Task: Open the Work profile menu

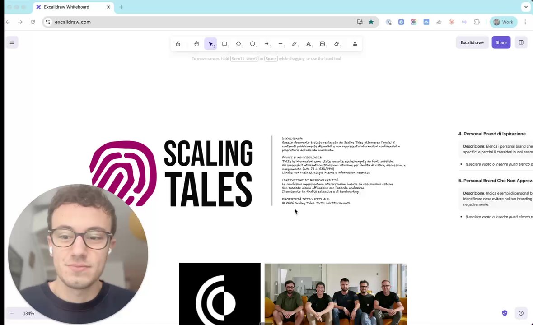Action: [x=504, y=22]
